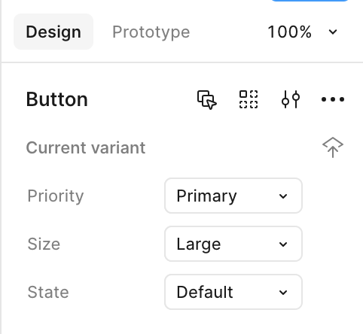
Task: Open the three-dot more options menu
Action: pos(333,99)
